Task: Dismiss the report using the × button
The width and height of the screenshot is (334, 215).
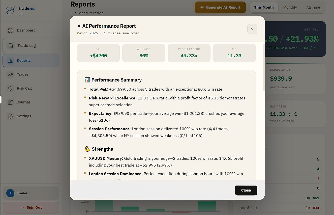Action: pos(252,29)
